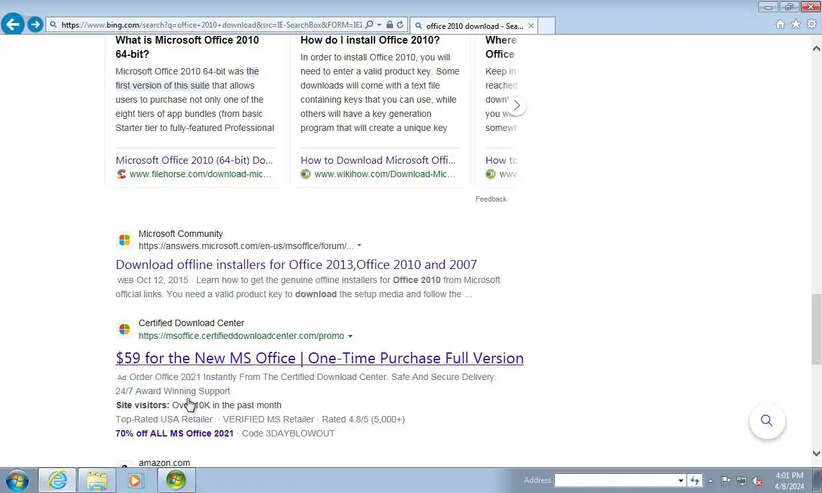Open the browser Home page icon
822x493 pixels.
pyautogui.click(x=780, y=24)
